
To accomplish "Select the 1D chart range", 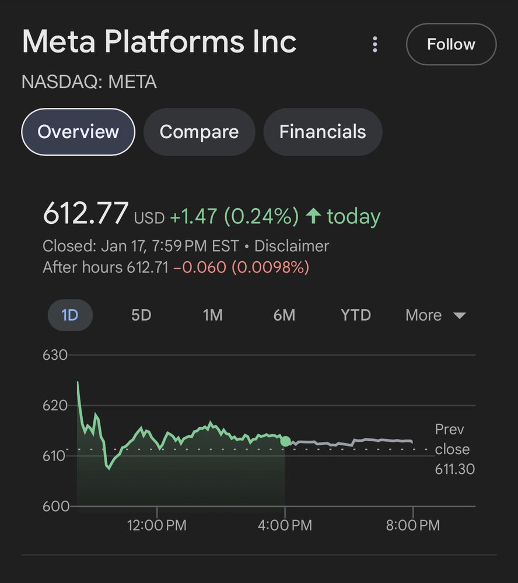I will (x=69, y=315).
